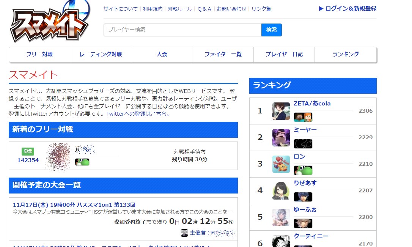The width and height of the screenshot is (412, 247).
Task: Click the 検索 search button
Action: coord(271,30)
